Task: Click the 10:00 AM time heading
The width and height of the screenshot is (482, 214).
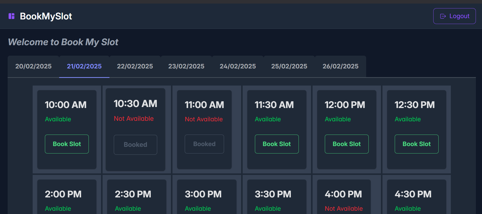Action: tap(66, 105)
